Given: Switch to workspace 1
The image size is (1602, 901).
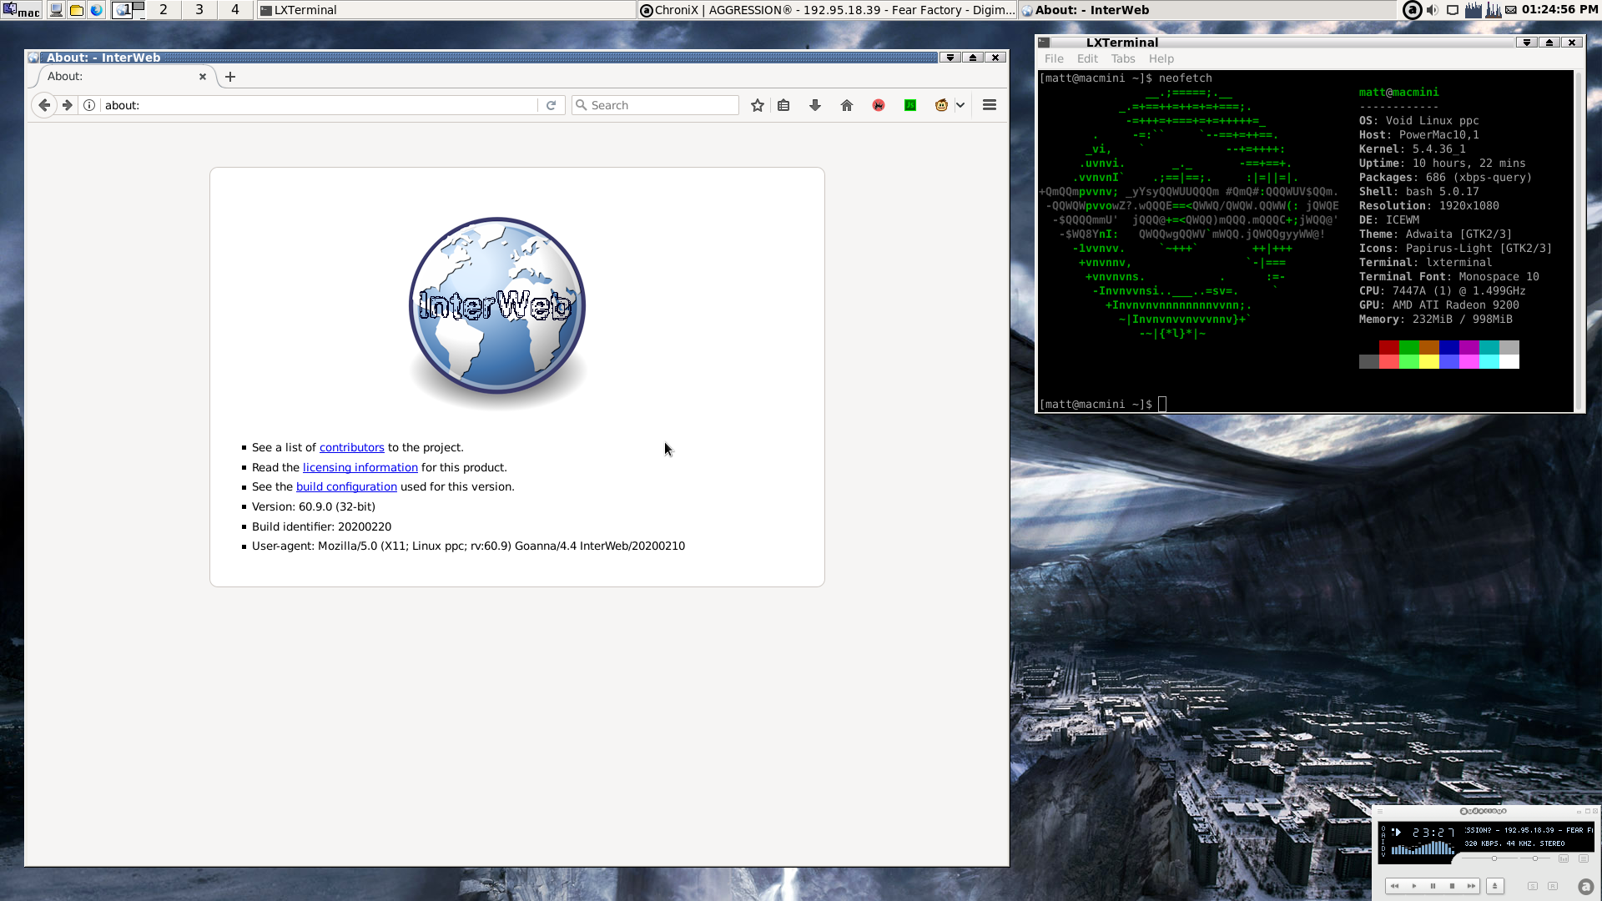Looking at the screenshot, I should coord(128,10).
